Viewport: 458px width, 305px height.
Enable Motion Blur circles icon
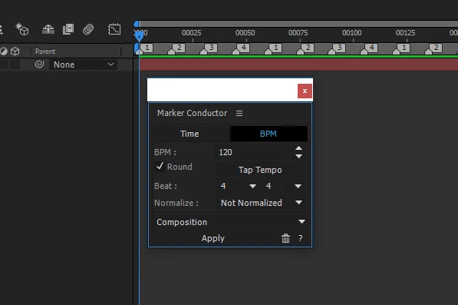[88, 29]
